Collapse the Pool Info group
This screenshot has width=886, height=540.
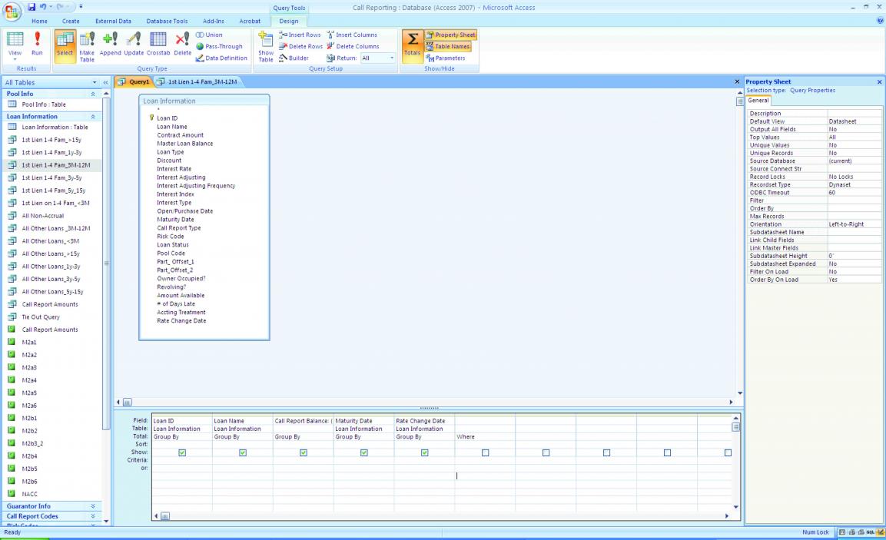95,94
